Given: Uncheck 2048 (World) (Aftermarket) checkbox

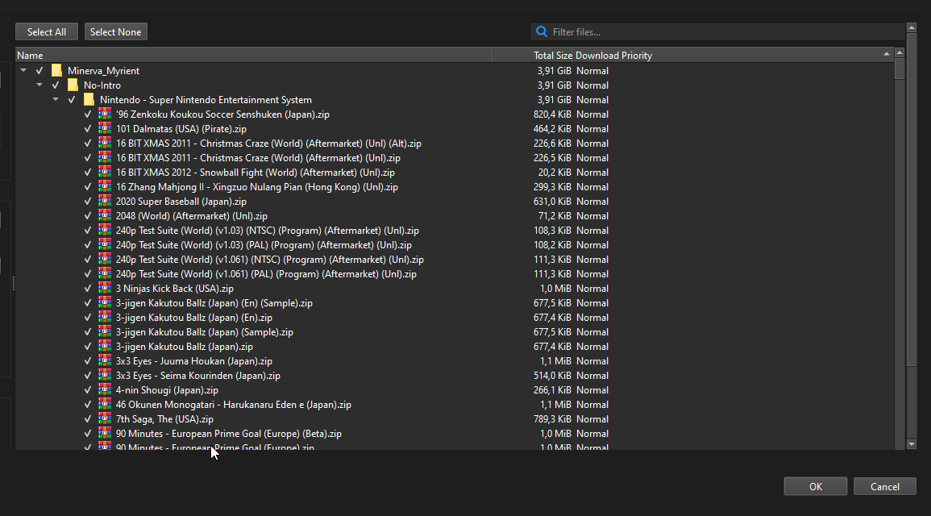Looking at the screenshot, I should 88,216.
